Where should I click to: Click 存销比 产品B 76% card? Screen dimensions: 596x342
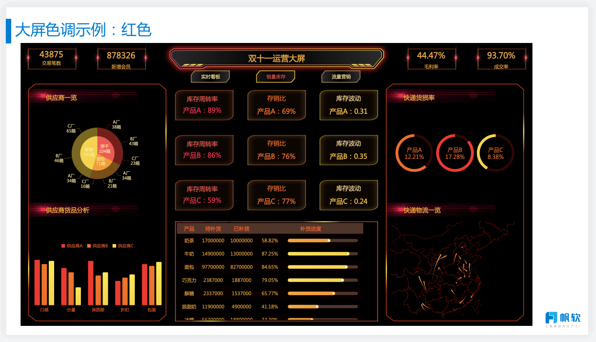point(277,150)
